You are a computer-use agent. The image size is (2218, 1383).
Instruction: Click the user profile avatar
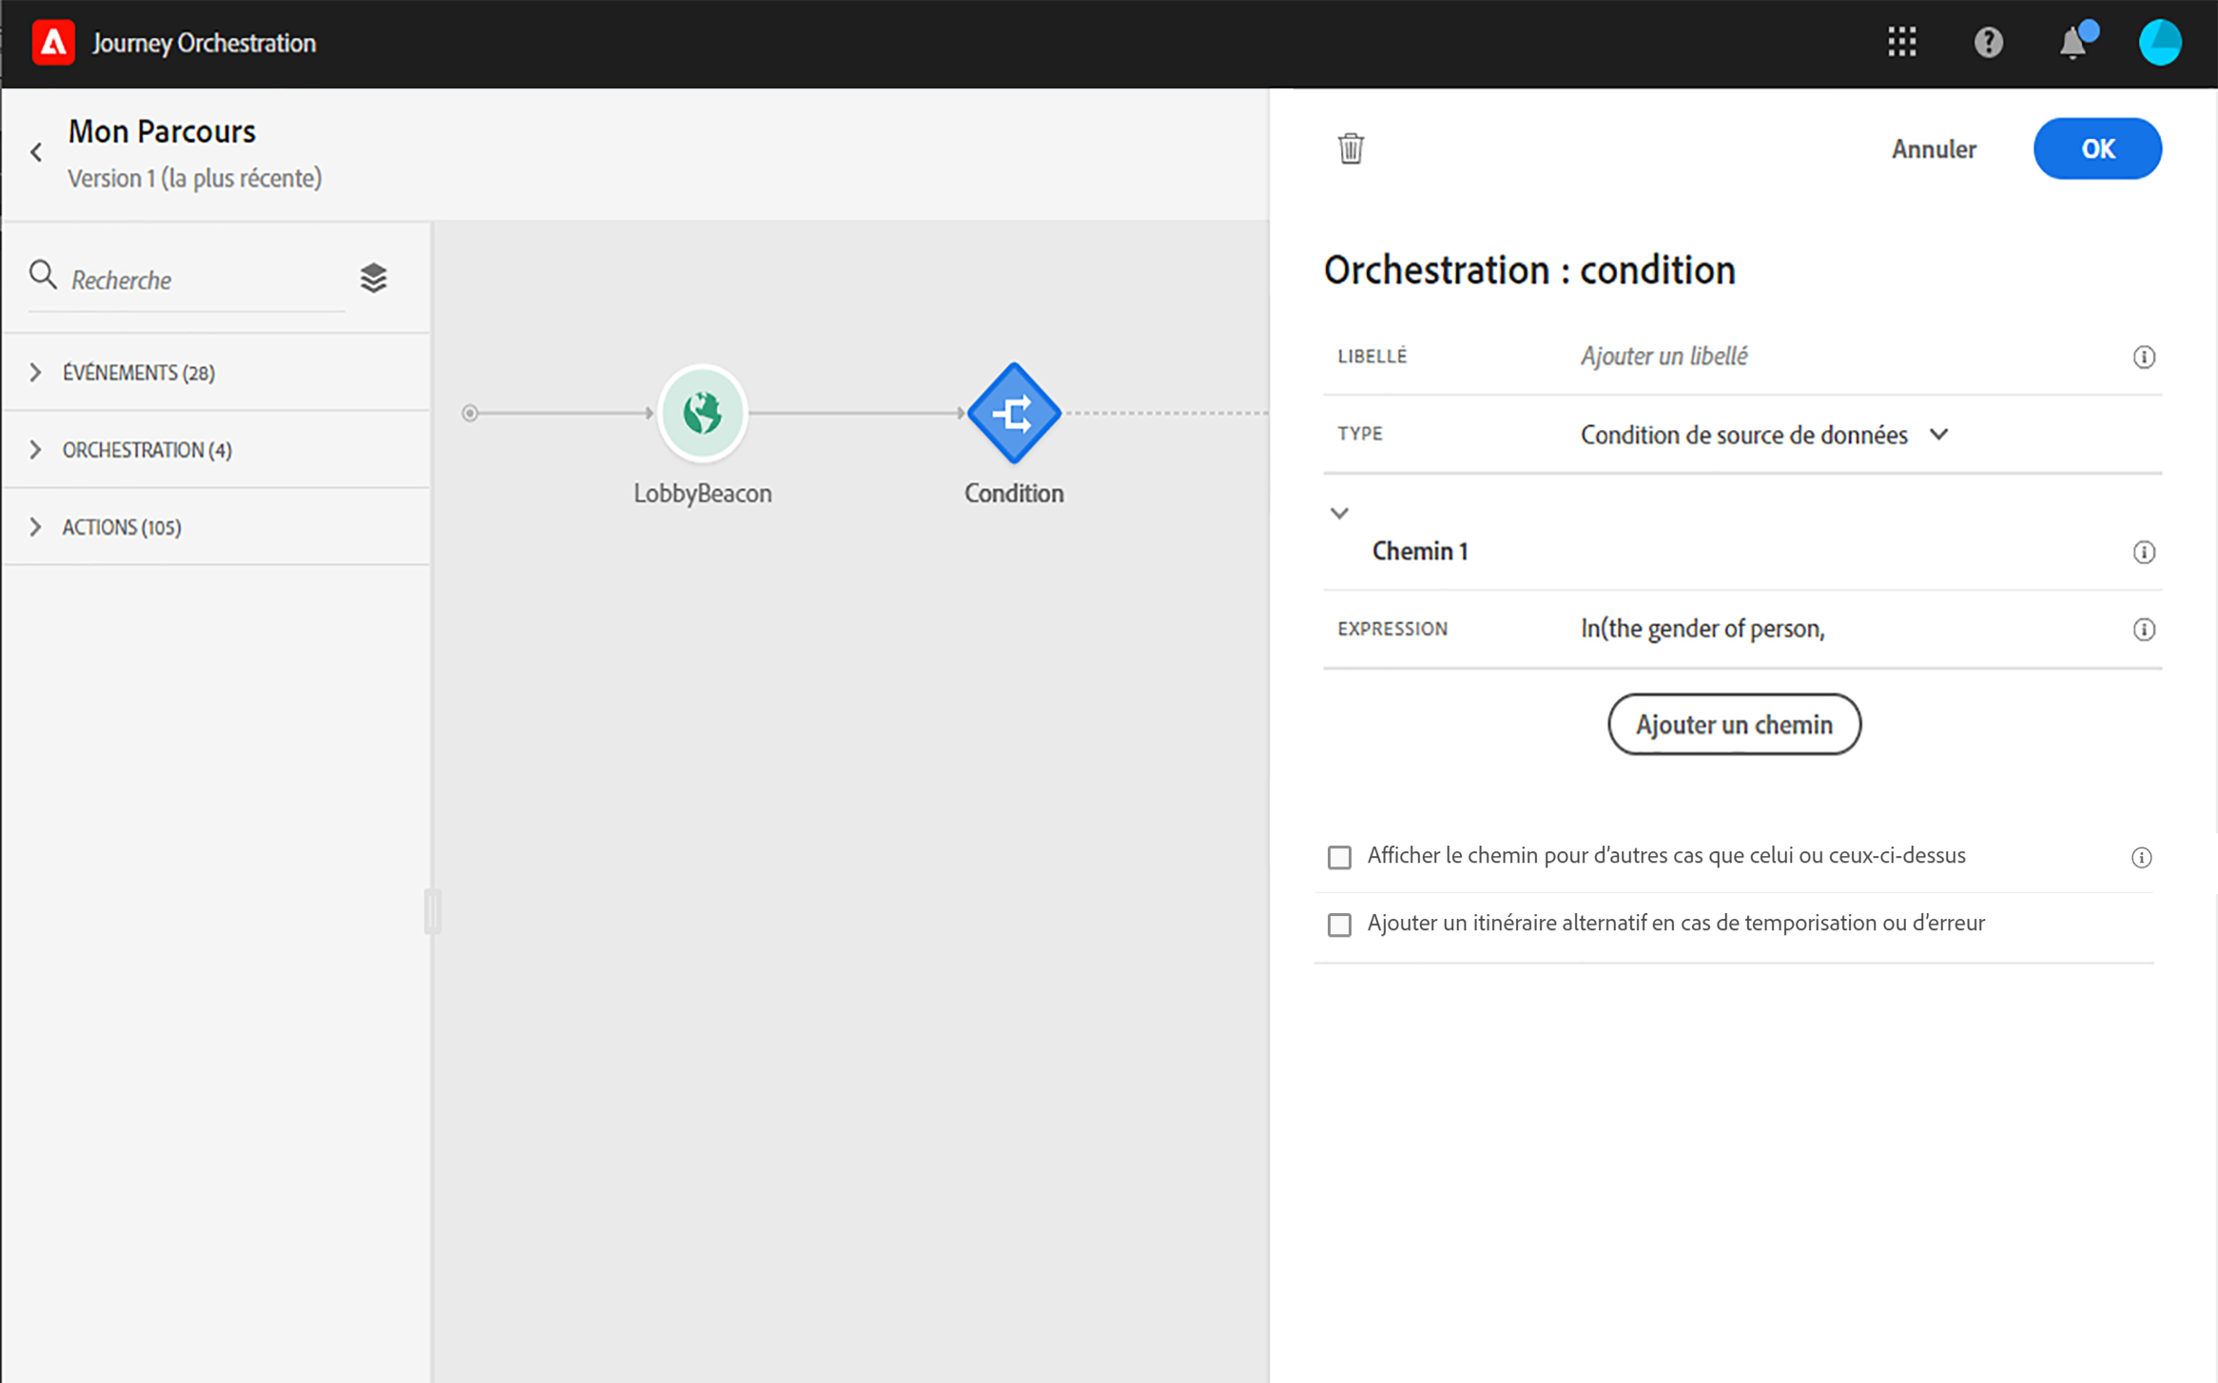coord(2159,42)
